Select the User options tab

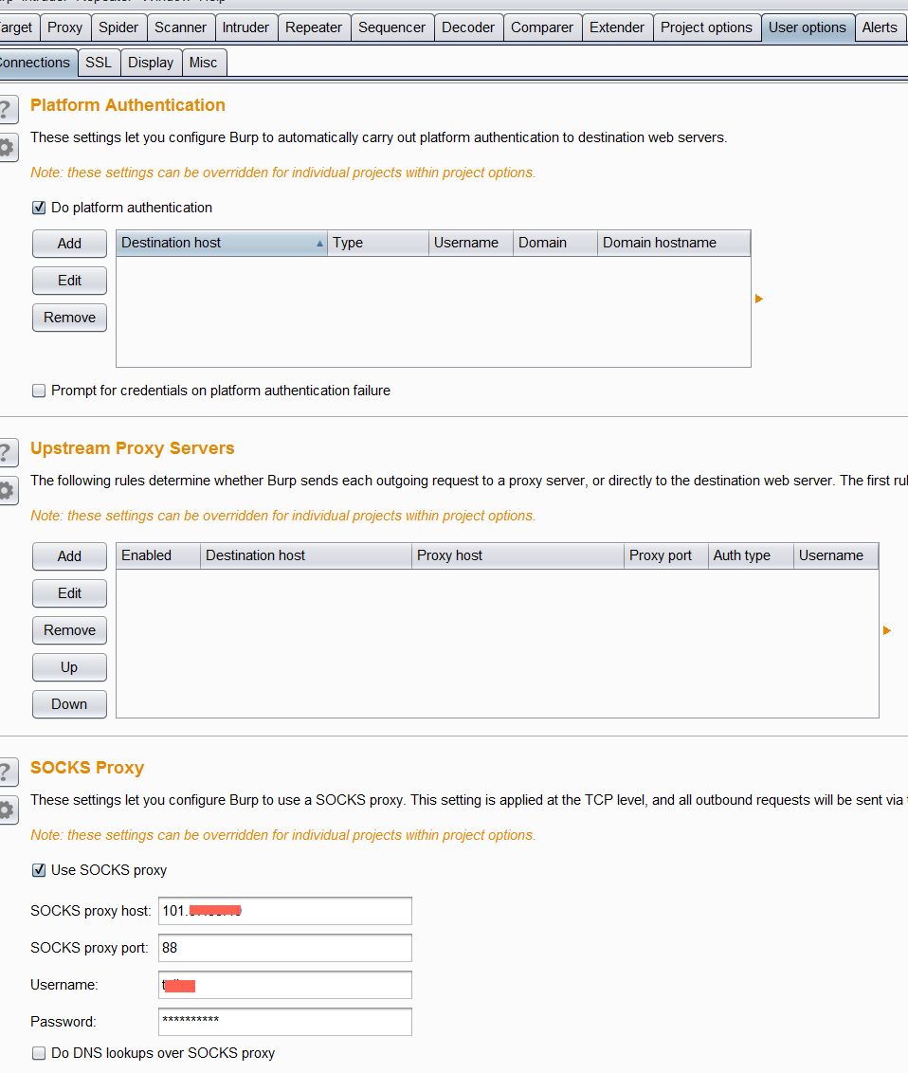pos(808,28)
